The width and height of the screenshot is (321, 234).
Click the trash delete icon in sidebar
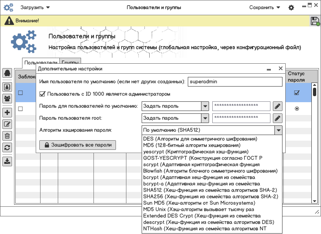tap(7, 136)
